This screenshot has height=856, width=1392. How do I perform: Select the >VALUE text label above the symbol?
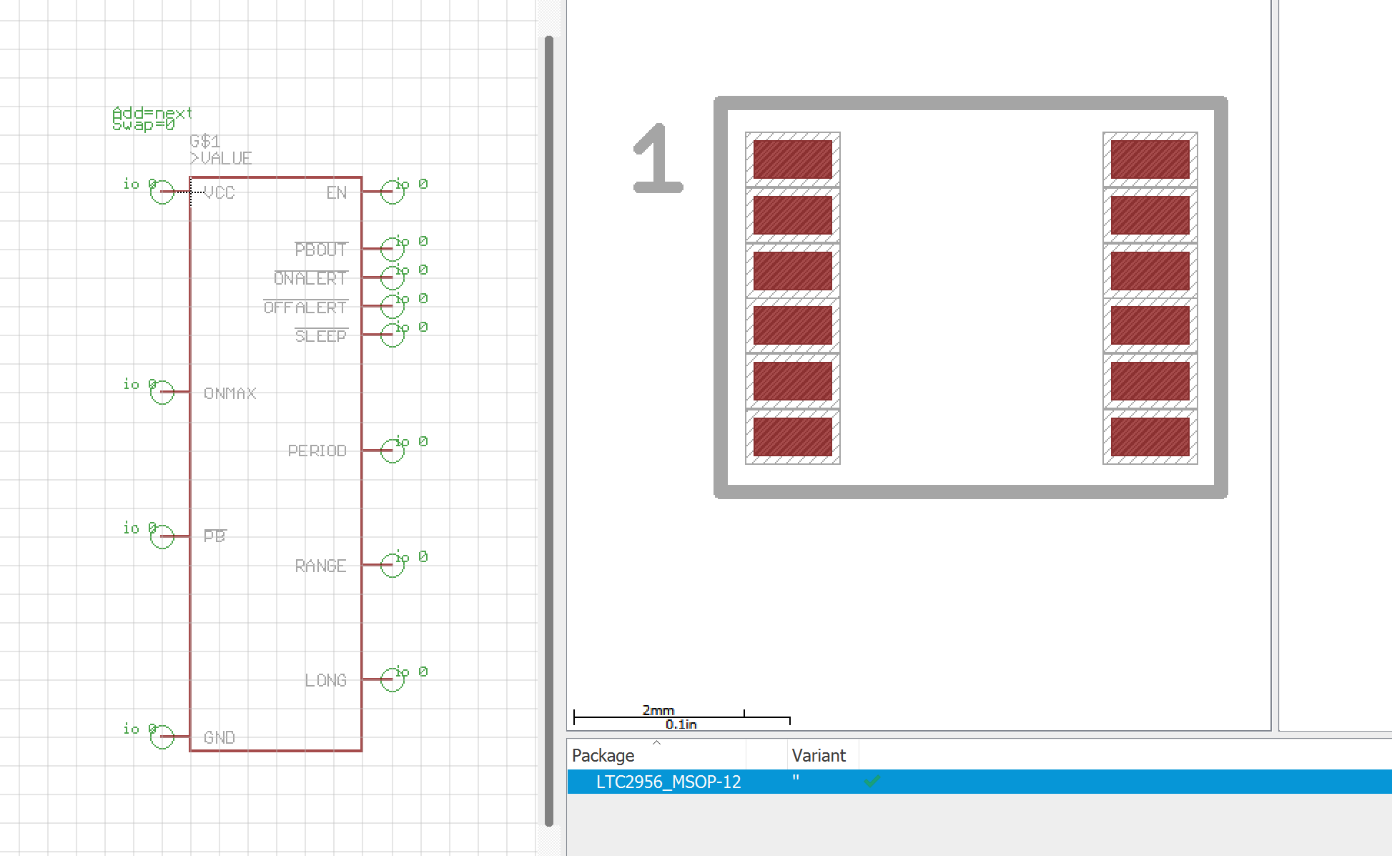coord(221,158)
